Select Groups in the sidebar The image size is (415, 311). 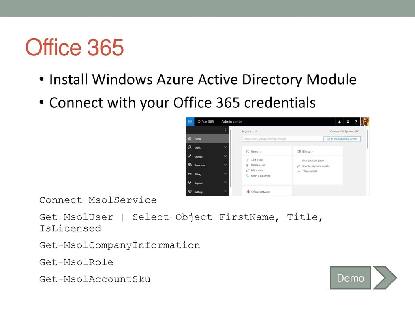[208, 156]
